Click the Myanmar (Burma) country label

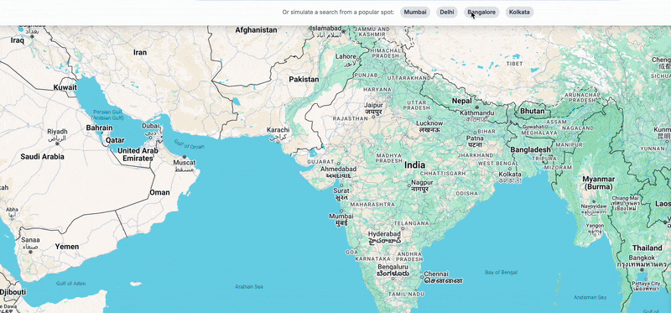599,183
